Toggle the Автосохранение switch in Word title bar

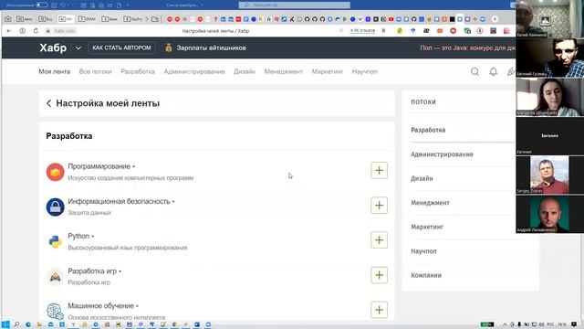pos(42,5)
